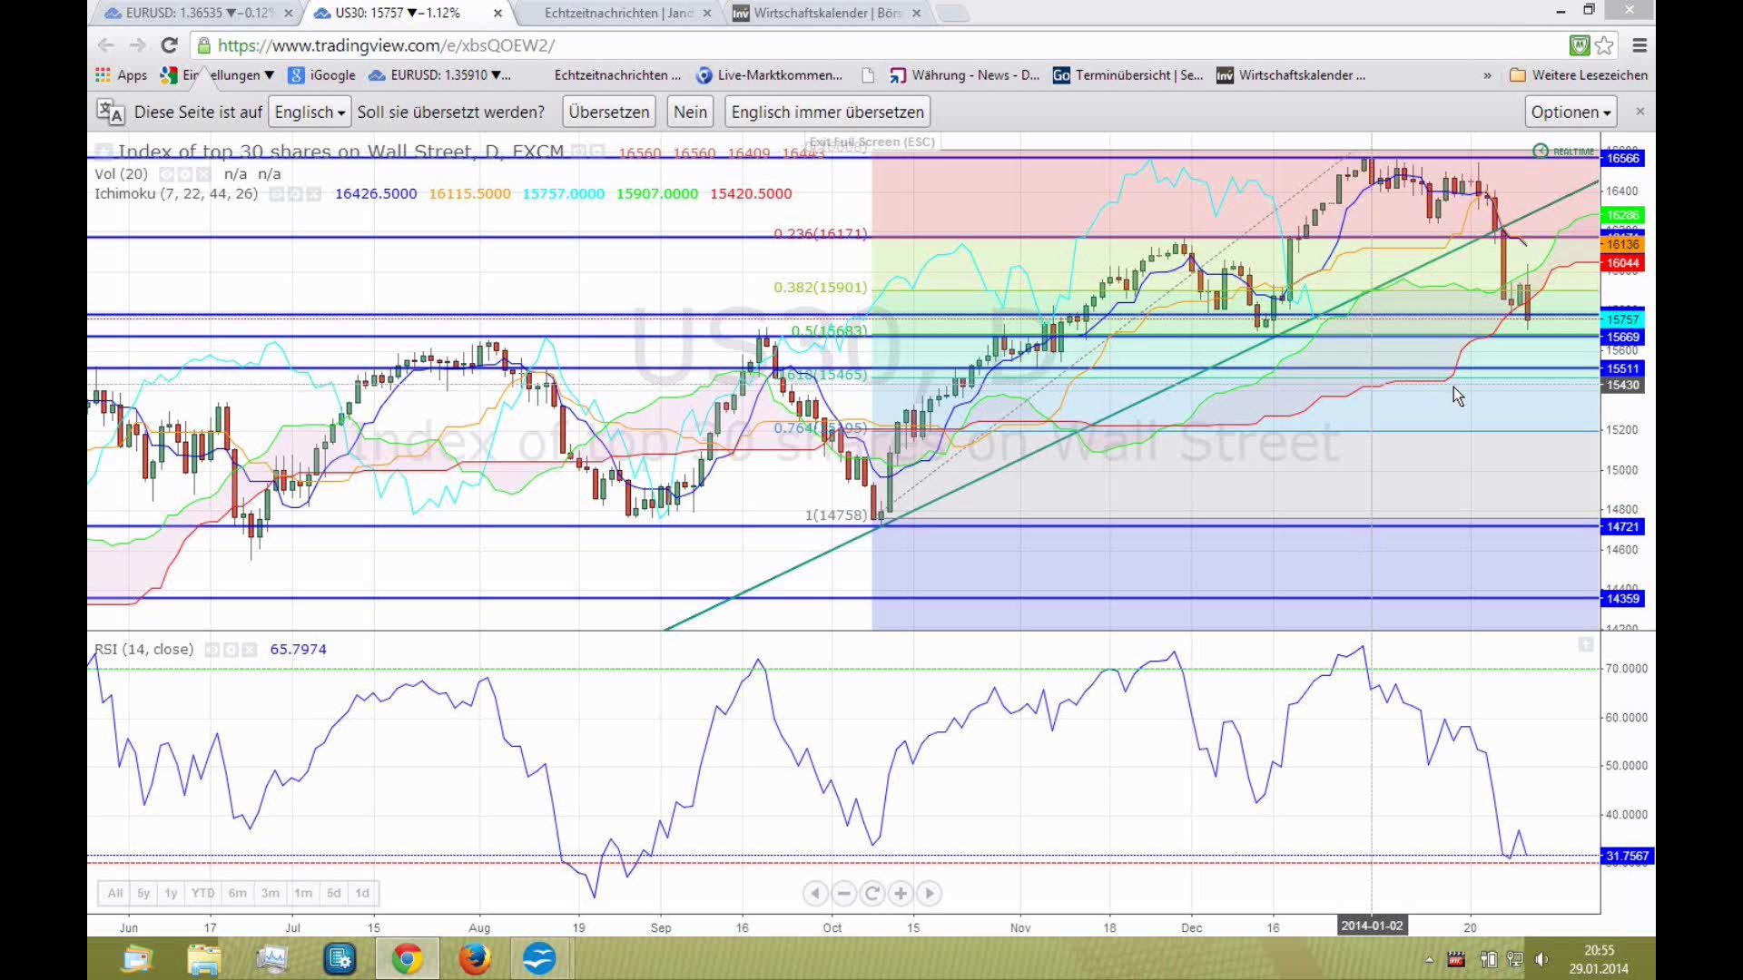The image size is (1743, 980).
Task: Expand the Optionen dropdown
Action: click(1570, 112)
